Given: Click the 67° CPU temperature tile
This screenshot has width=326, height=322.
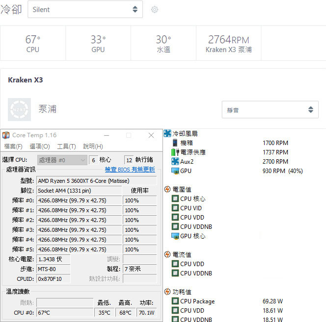Looking at the screenshot, I should [x=33, y=44].
